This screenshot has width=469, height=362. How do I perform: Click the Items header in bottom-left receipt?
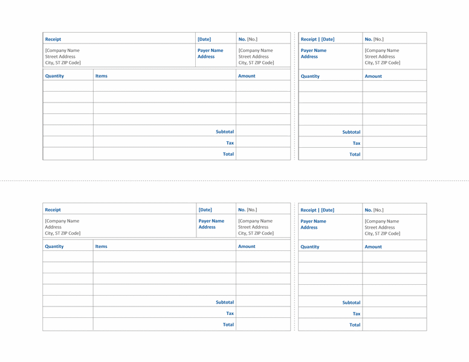coord(101,246)
